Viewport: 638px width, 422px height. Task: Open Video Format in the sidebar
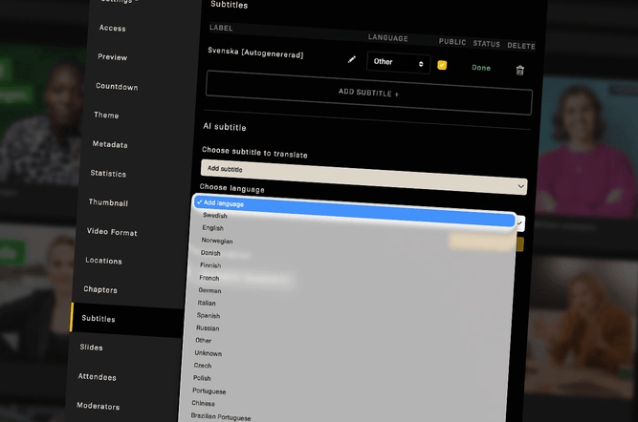pos(111,232)
